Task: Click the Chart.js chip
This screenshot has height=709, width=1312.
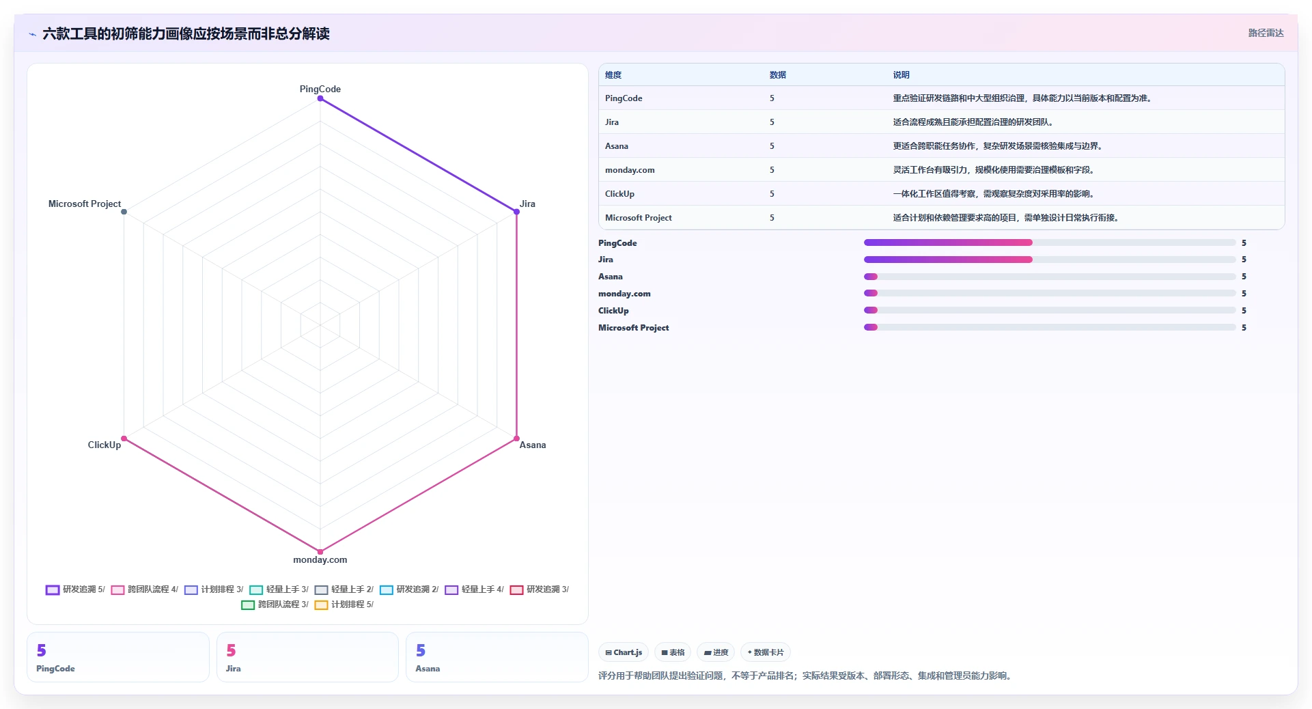Action: coord(624,652)
